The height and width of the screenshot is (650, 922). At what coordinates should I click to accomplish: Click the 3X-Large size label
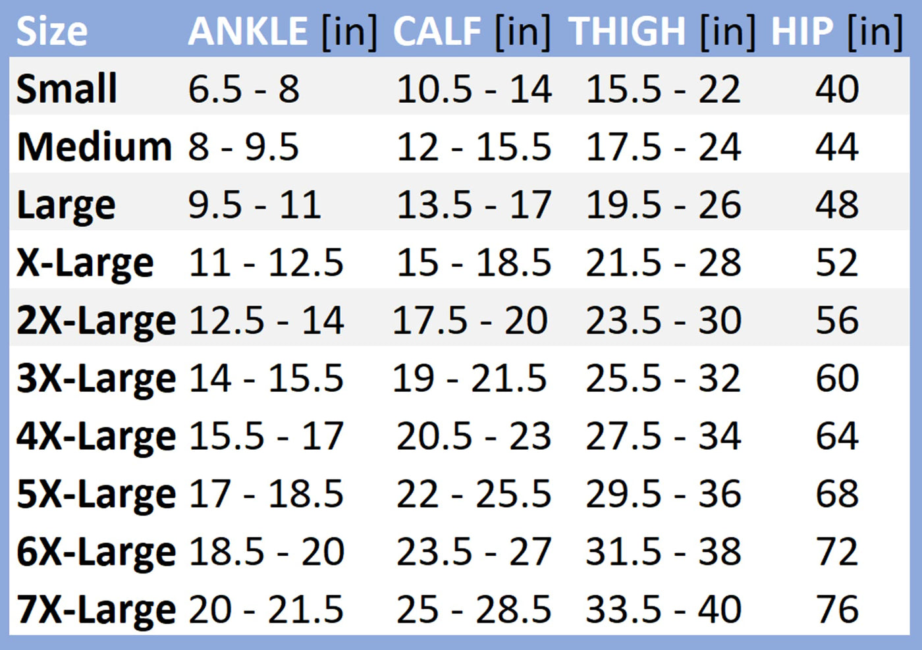pyautogui.click(x=96, y=380)
